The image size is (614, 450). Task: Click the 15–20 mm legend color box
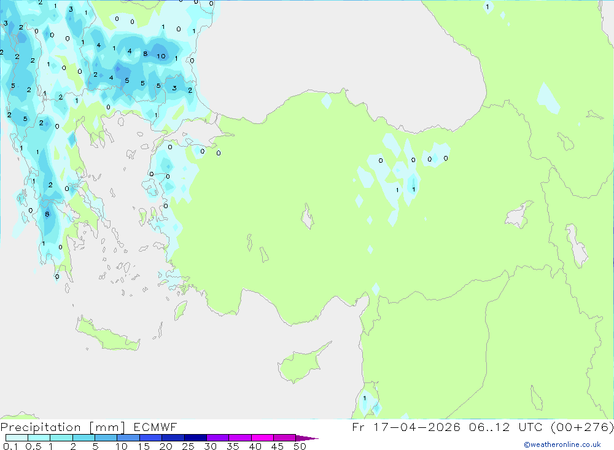click(150, 438)
